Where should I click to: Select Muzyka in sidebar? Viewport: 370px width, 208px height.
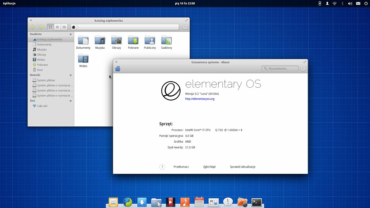point(51,49)
